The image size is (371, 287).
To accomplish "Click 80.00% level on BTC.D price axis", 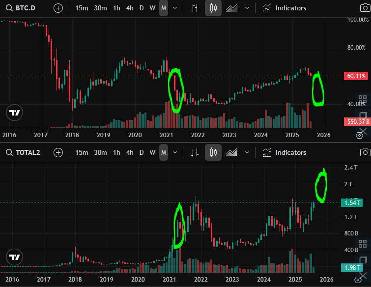I will pos(356,48).
